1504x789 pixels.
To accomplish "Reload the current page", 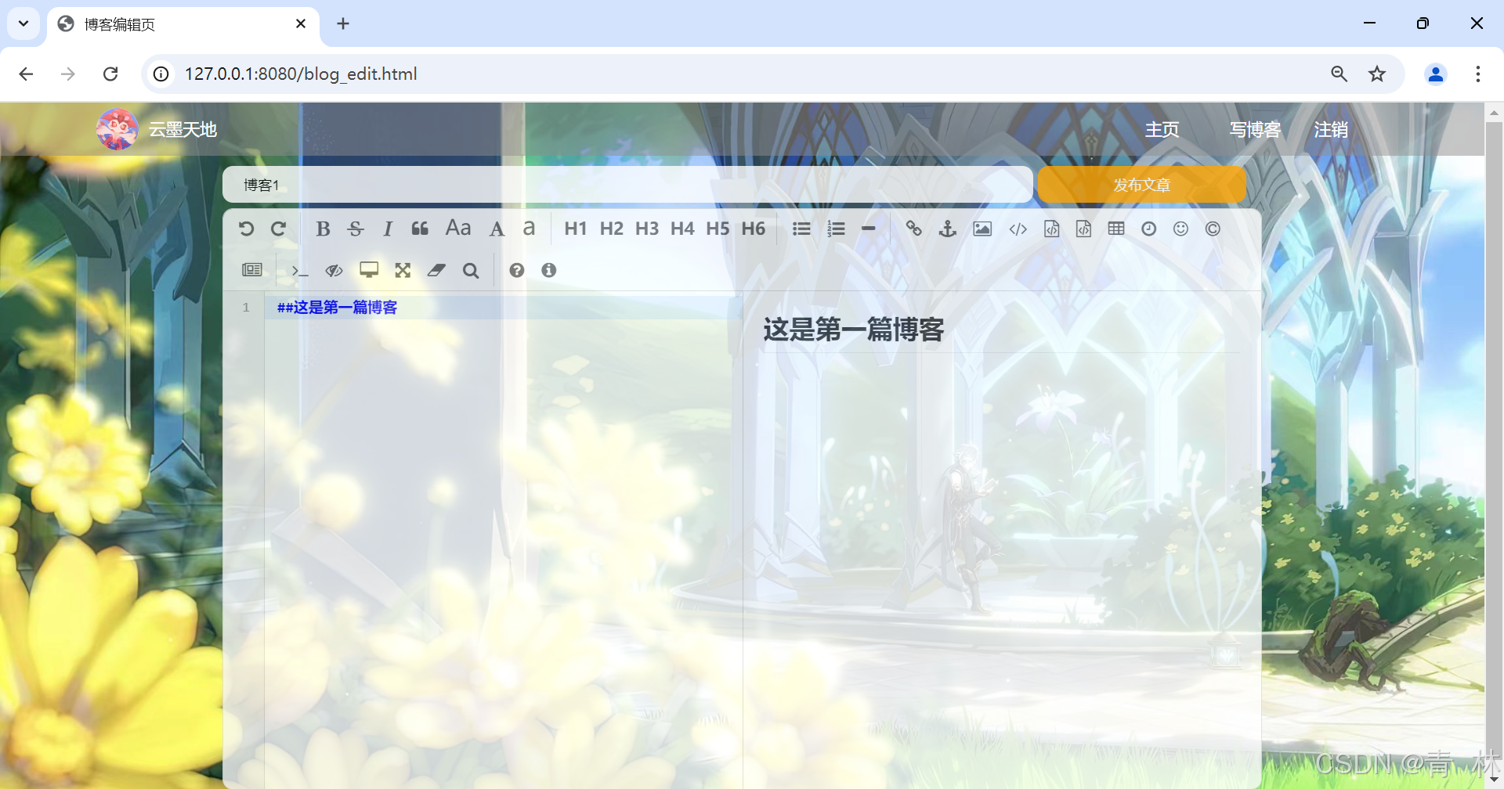I will pyautogui.click(x=110, y=74).
